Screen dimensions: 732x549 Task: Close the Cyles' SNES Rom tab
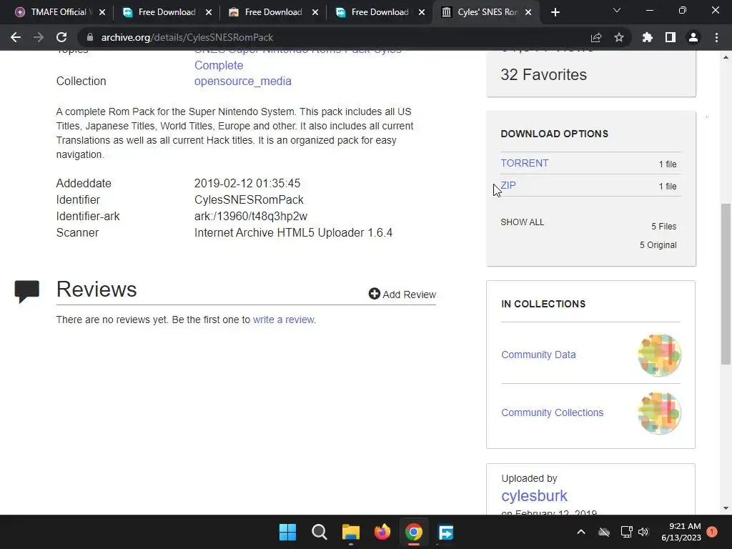pyautogui.click(x=528, y=12)
